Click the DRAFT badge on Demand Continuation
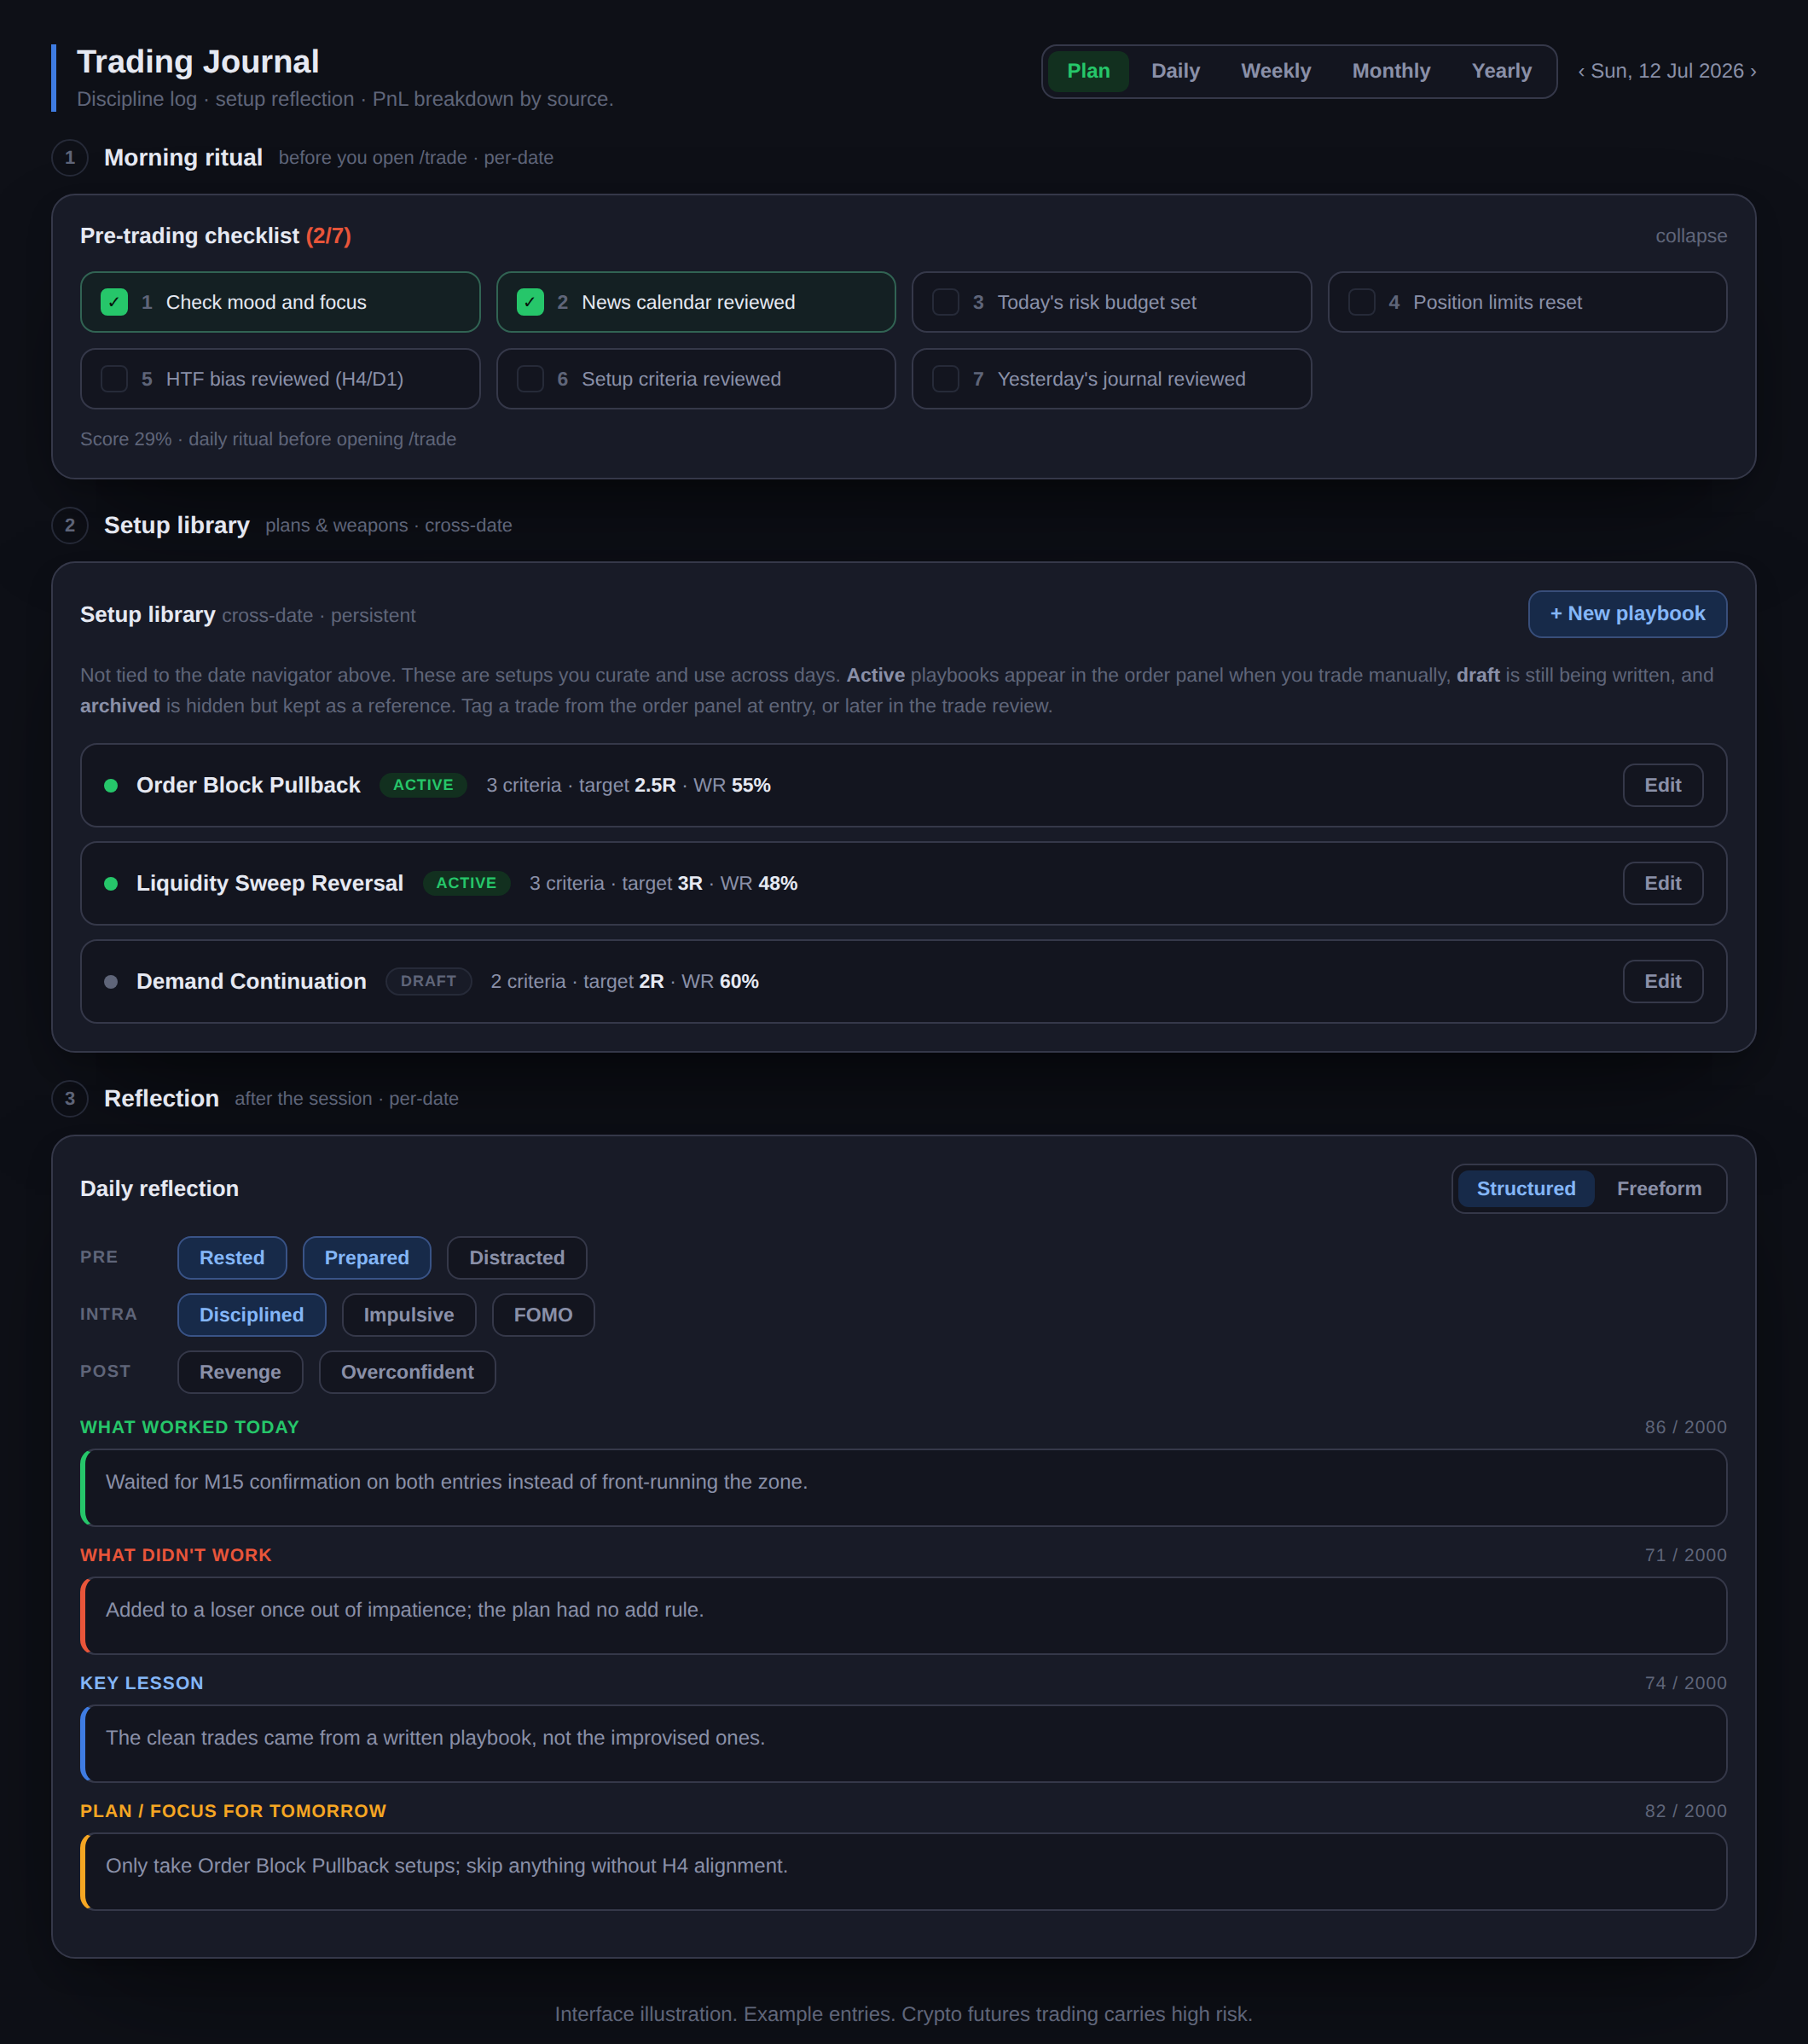The width and height of the screenshot is (1808, 2044). coord(428,981)
